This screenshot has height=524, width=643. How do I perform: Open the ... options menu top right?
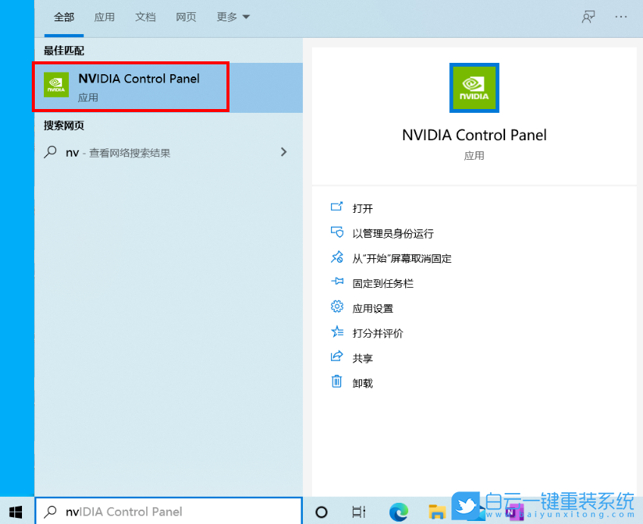pos(621,17)
